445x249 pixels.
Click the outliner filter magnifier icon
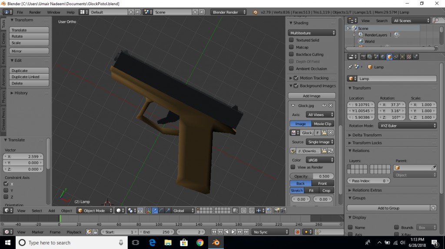tap(436, 20)
